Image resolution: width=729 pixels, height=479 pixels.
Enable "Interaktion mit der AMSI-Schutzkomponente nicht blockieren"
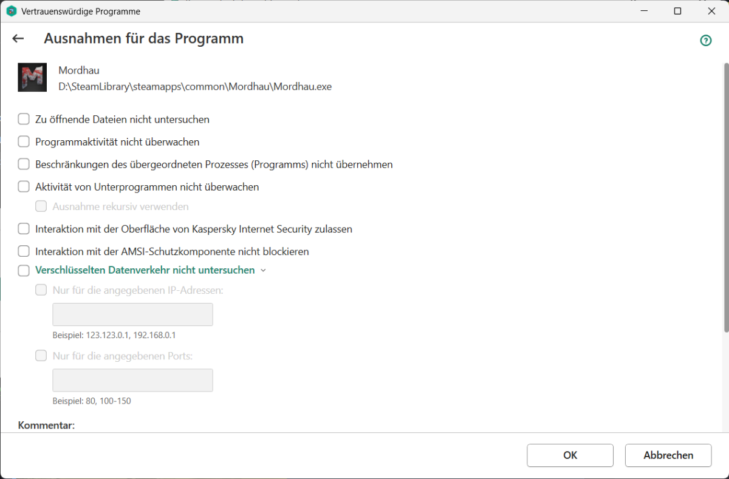pos(24,251)
